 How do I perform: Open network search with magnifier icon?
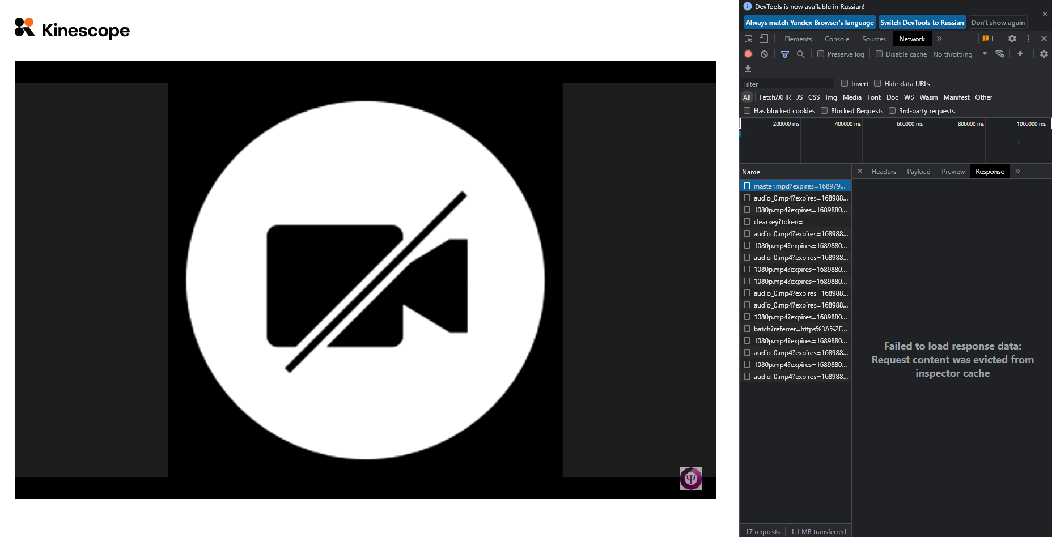[x=800, y=54]
